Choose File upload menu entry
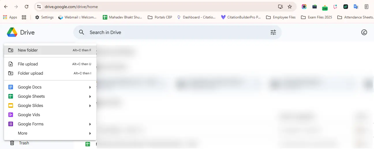The height and width of the screenshot is (149, 374). point(50,64)
